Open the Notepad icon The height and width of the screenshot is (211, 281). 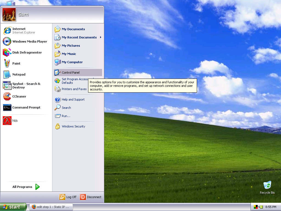tap(7, 74)
